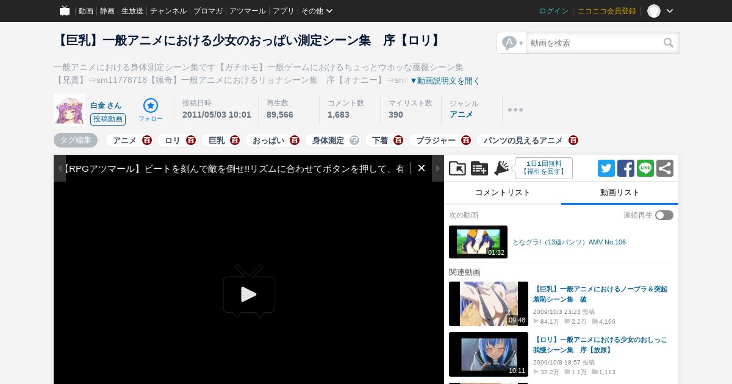Open the 動画 menu item
Image resolution: width=732 pixels, height=384 pixels.
[86, 11]
